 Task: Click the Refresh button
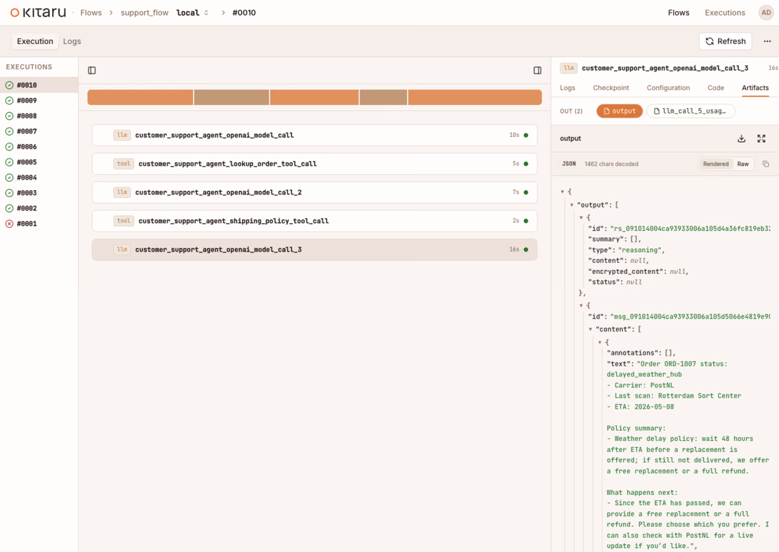(725, 42)
